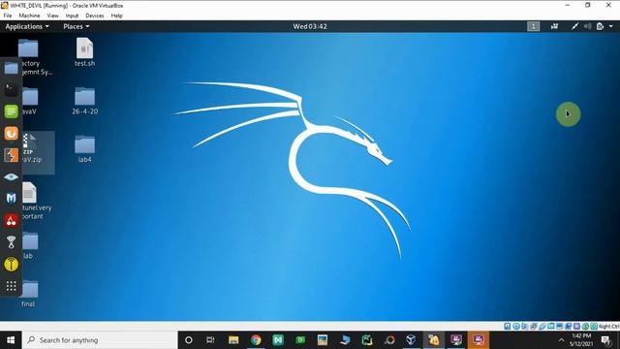Click VirtualBox hard disk activity status icon
The height and width of the screenshot is (349, 620).
pyautogui.click(x=508, y=326)
